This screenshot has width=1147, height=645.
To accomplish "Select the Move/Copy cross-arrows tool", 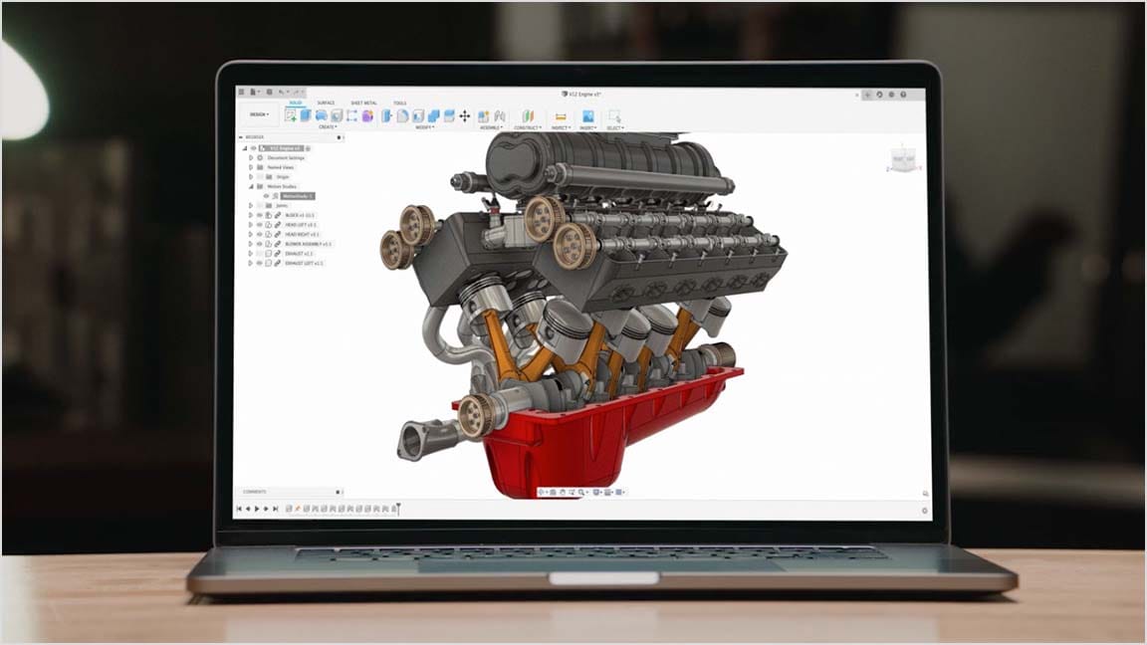I will click(x=464, y=116).
